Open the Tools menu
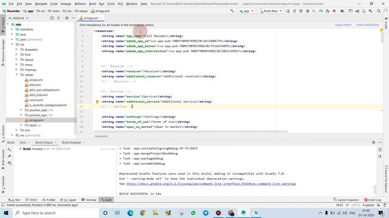This screenshot has width=389, height=218. [111, 4]
